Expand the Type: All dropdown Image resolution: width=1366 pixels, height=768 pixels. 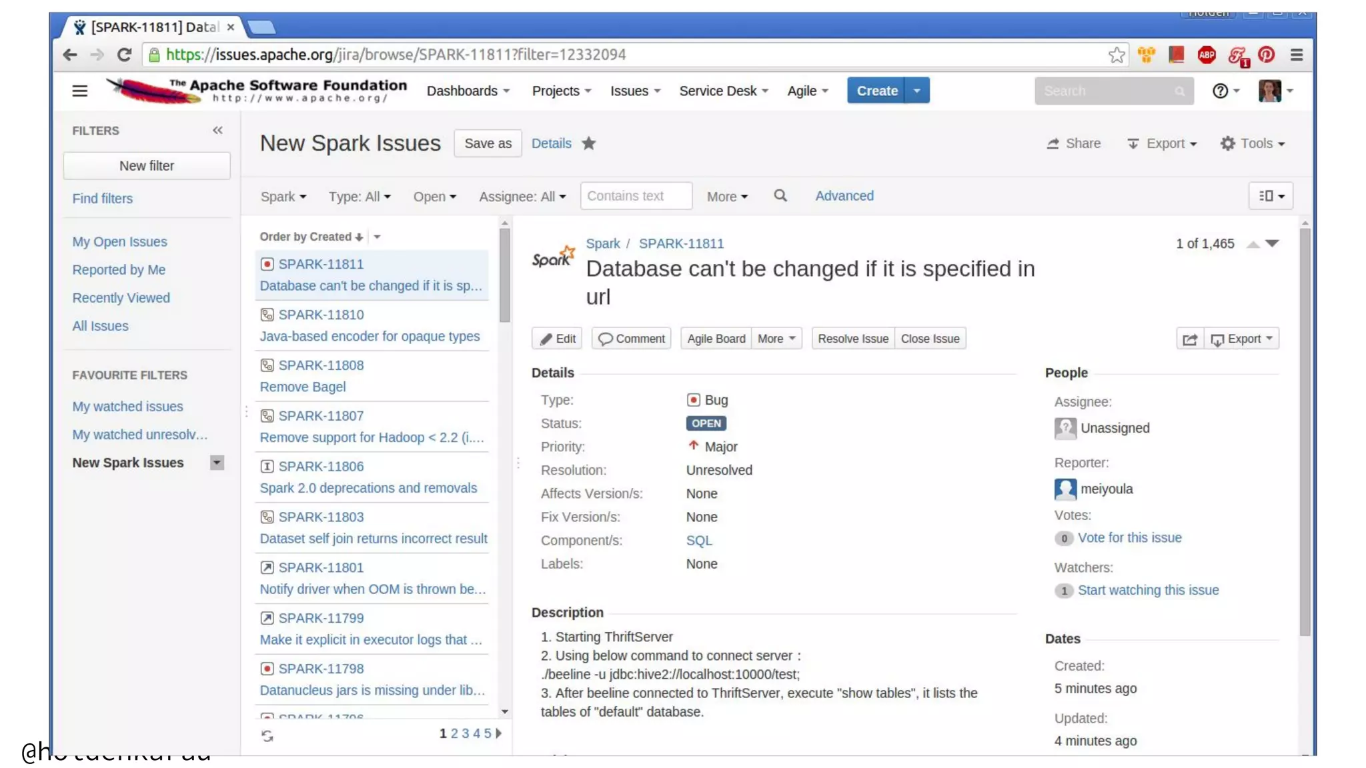point(360,197)
